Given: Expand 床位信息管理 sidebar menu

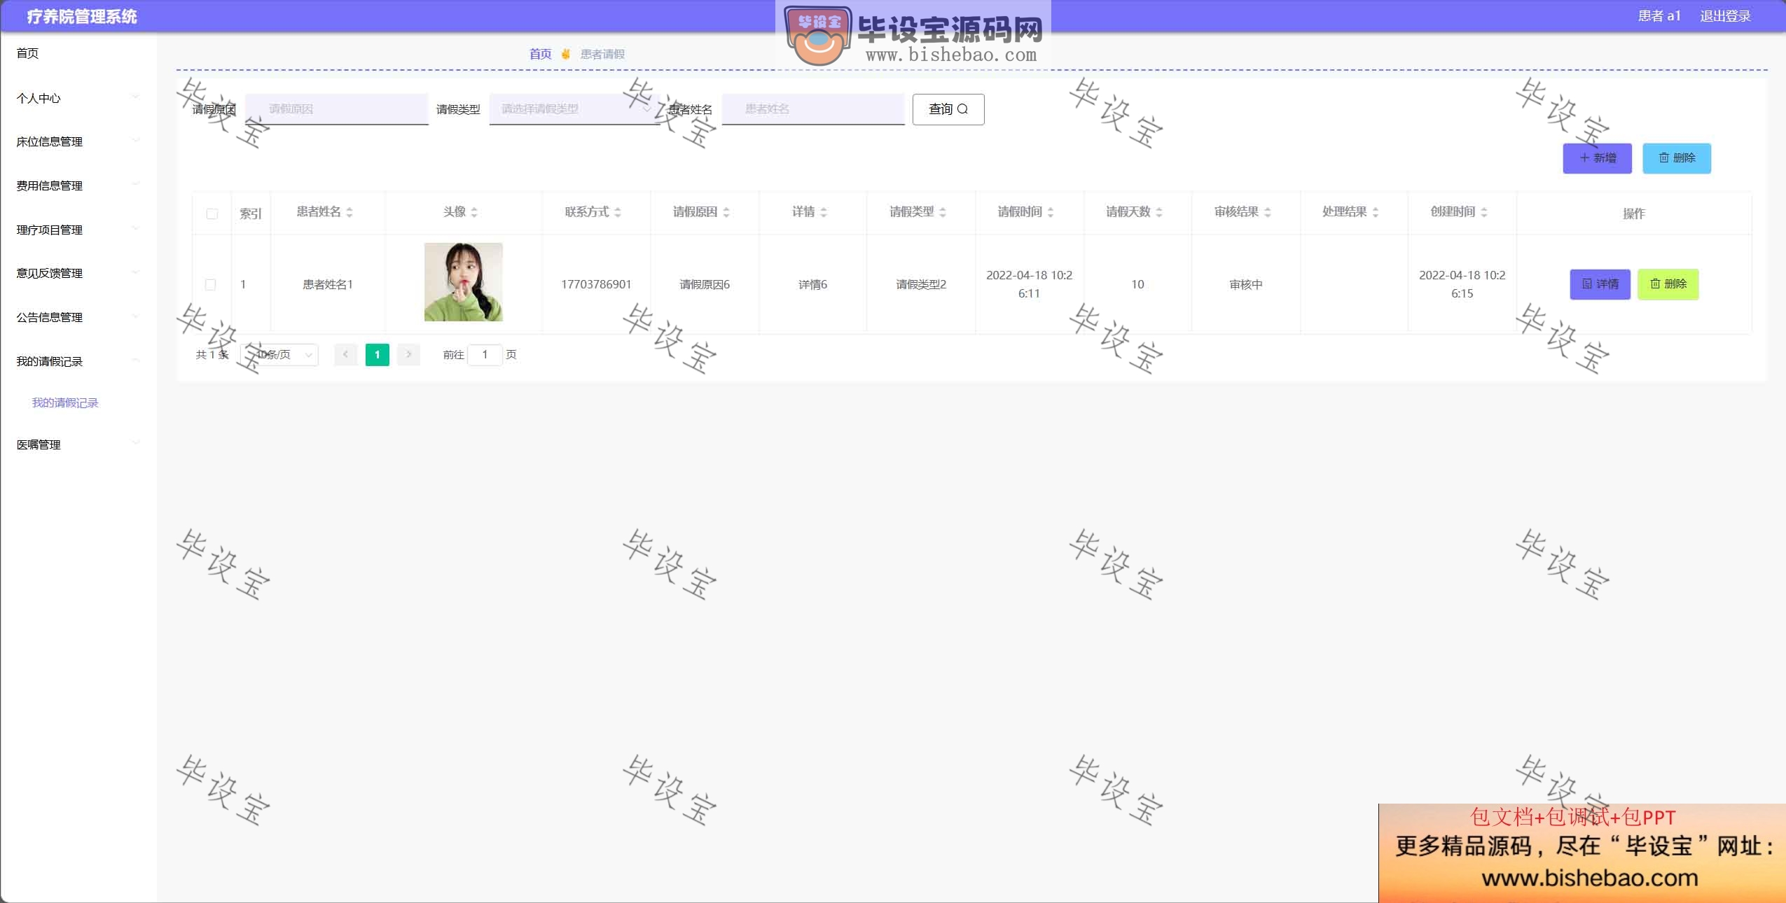Looking at the screenshot, I should coord(78,141).
